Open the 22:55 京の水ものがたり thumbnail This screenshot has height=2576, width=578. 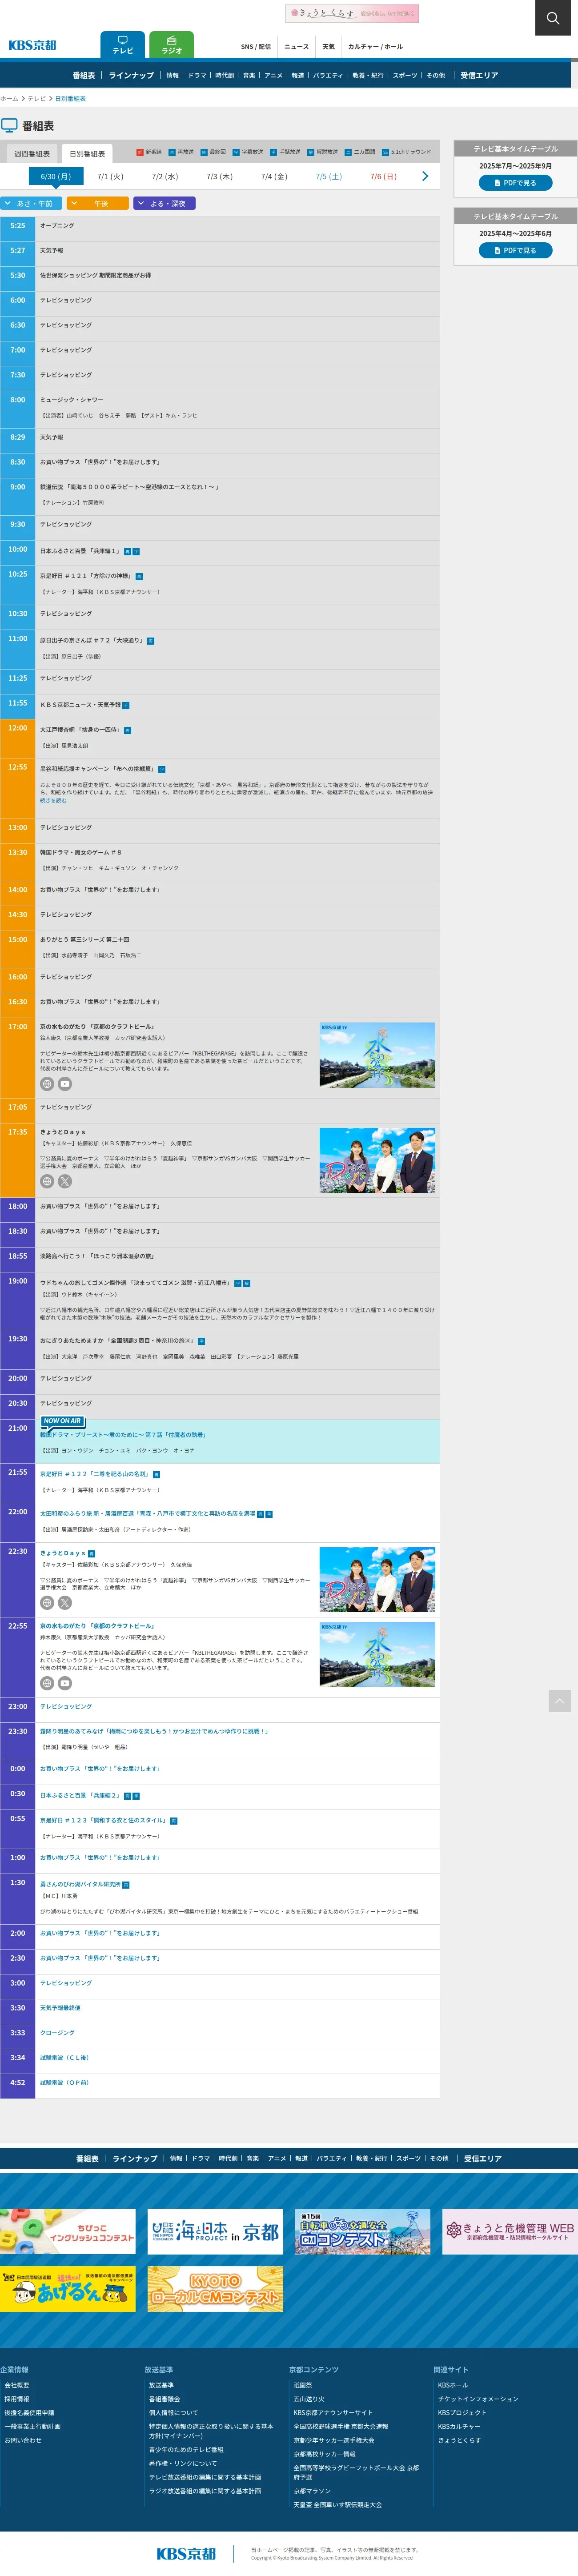[x=377, y=1654]
